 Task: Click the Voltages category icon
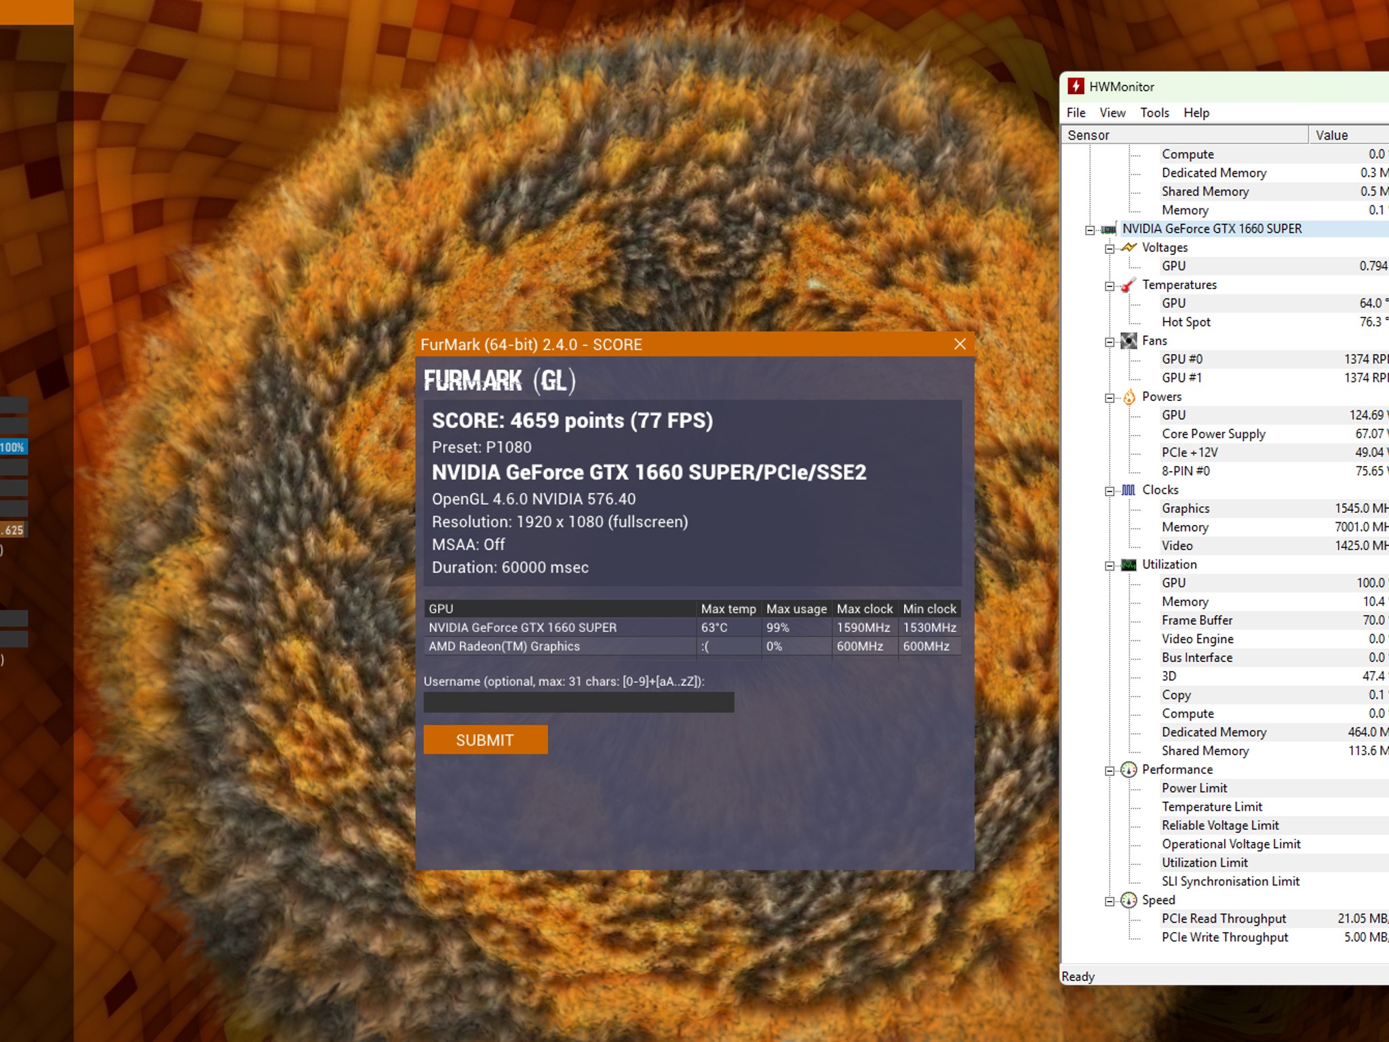point(1129,248)
